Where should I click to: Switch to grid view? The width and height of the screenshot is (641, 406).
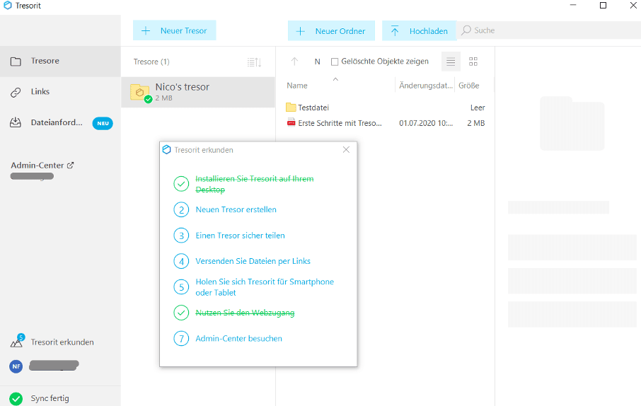click(x=473, y=62)
